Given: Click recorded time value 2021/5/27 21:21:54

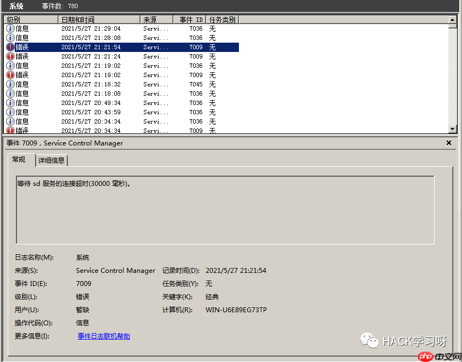Looking at the screenshot, I should 236,270.
